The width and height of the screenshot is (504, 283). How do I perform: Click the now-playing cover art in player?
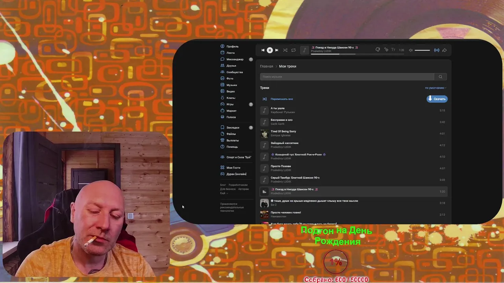click(304, 50)
